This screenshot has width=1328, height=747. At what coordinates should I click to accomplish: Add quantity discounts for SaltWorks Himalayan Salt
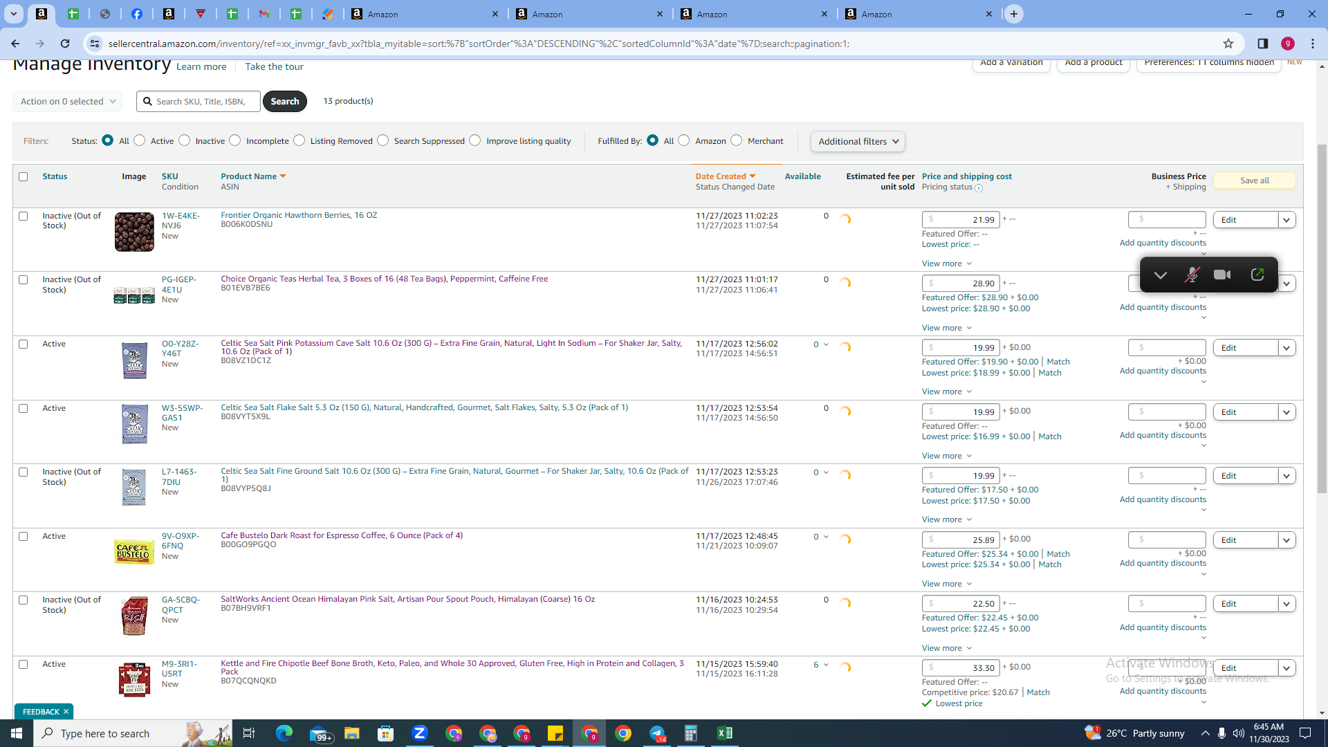pos(1163,627)
